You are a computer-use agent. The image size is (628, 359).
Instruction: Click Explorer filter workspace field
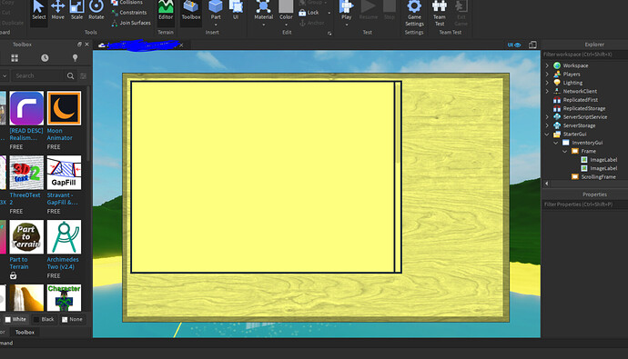(x=584, y=55)
